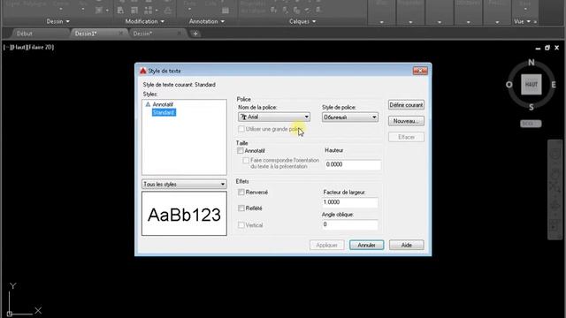The image size is (566, 318).
Task: Open the Nom de la police Arial dropdown
Action: pyautogui.click(x=274, y=117)
